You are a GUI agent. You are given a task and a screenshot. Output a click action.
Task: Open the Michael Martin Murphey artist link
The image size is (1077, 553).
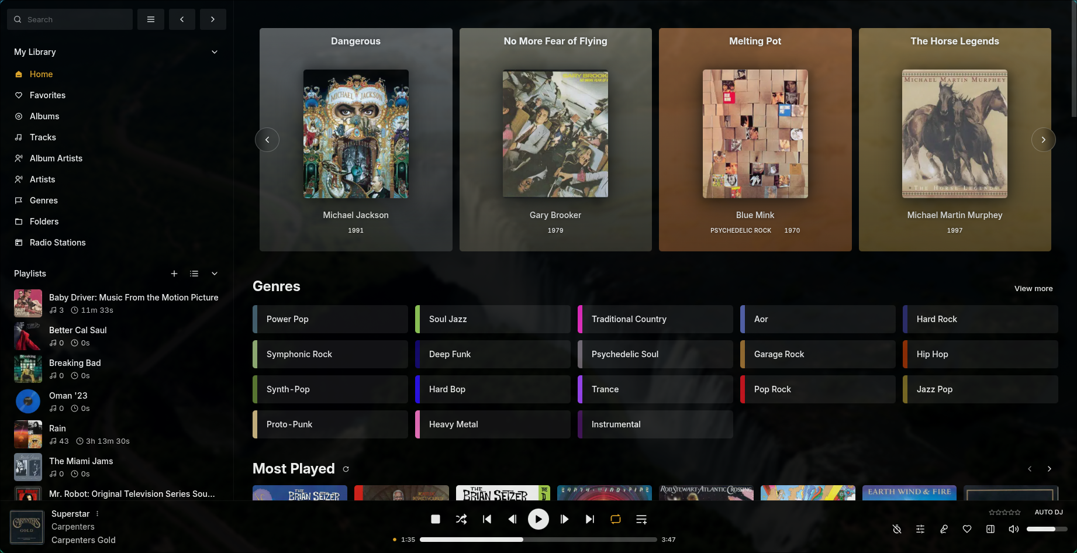[955, 215]
